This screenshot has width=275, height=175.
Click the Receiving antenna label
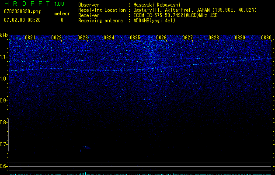click(101, 21)
